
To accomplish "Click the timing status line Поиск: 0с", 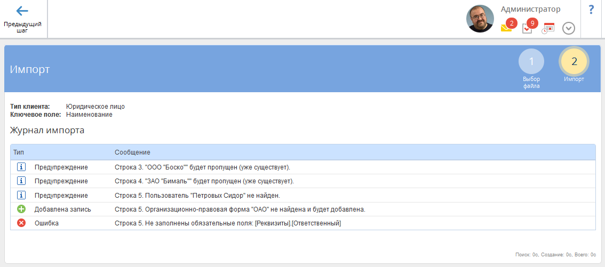I will point(555,255).
